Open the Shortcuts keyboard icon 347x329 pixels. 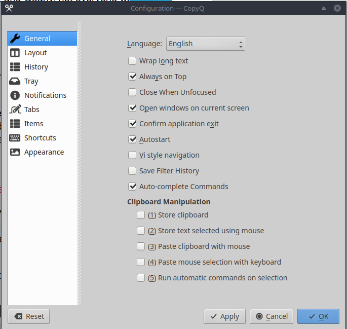pos(15,138)
